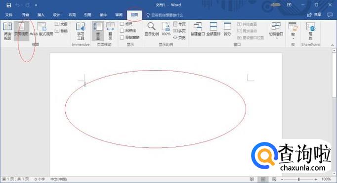The image size is (337, 183).
Task: Open the Read Mode view icon
Action: [x=7, y=31]
